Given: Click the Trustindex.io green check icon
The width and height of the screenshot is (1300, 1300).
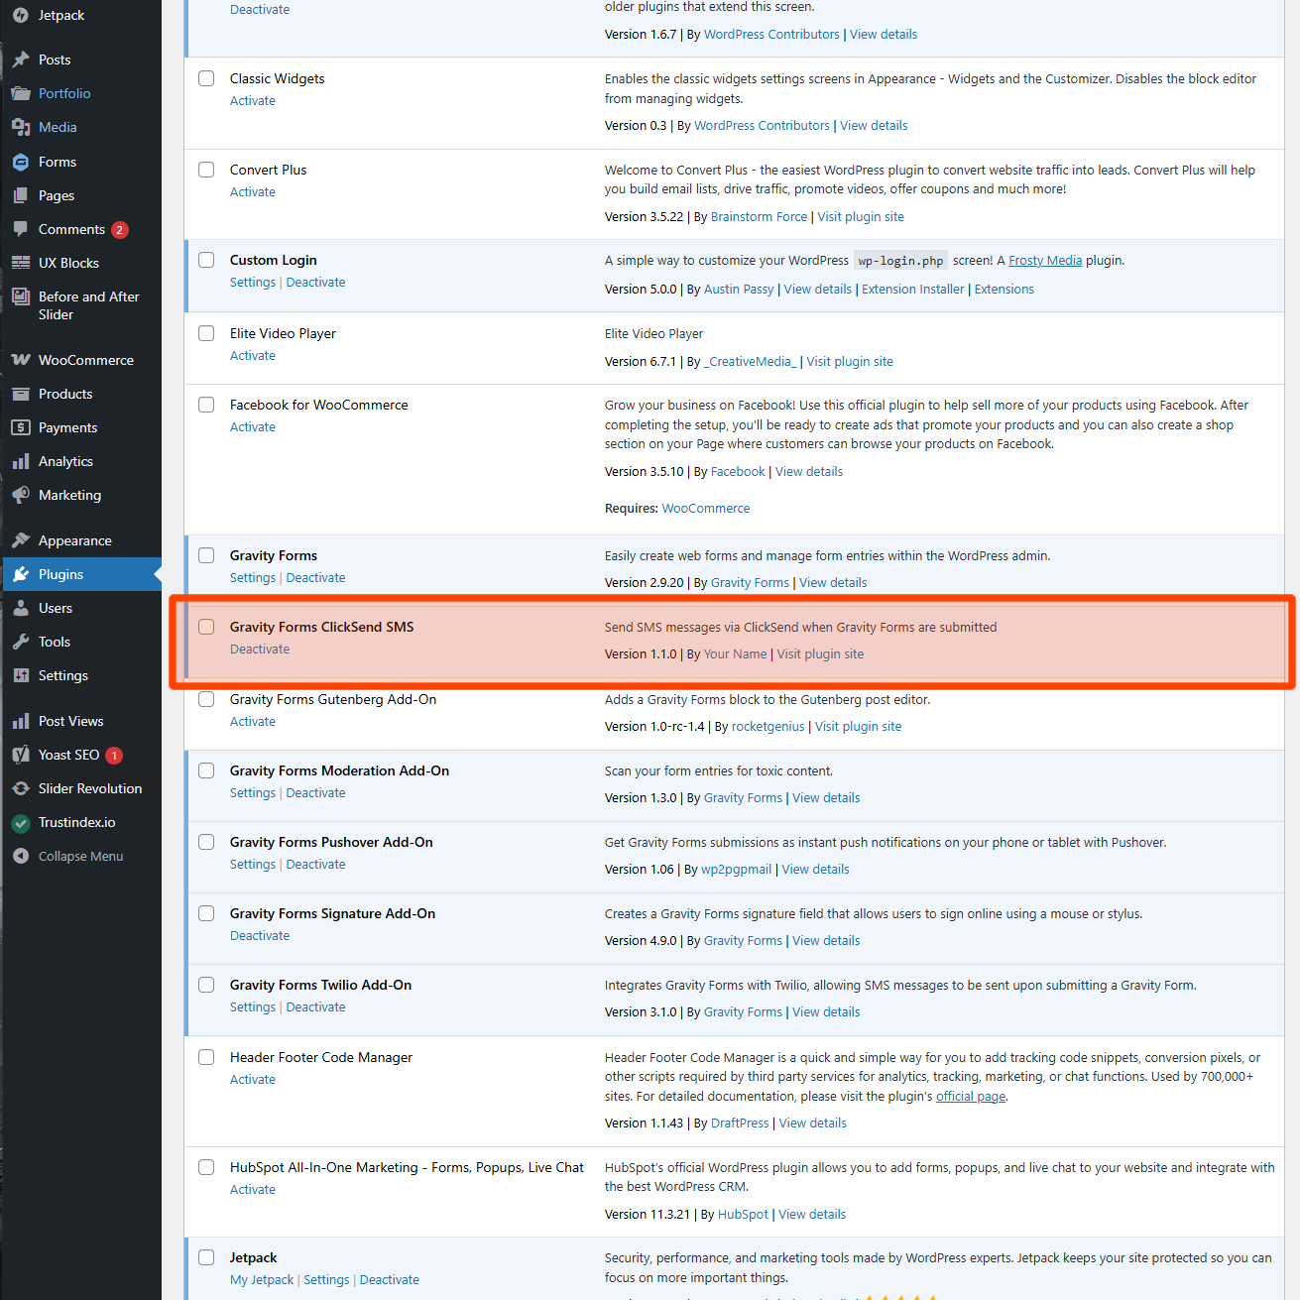Looking at the screenshot, I should coord(21,822).
